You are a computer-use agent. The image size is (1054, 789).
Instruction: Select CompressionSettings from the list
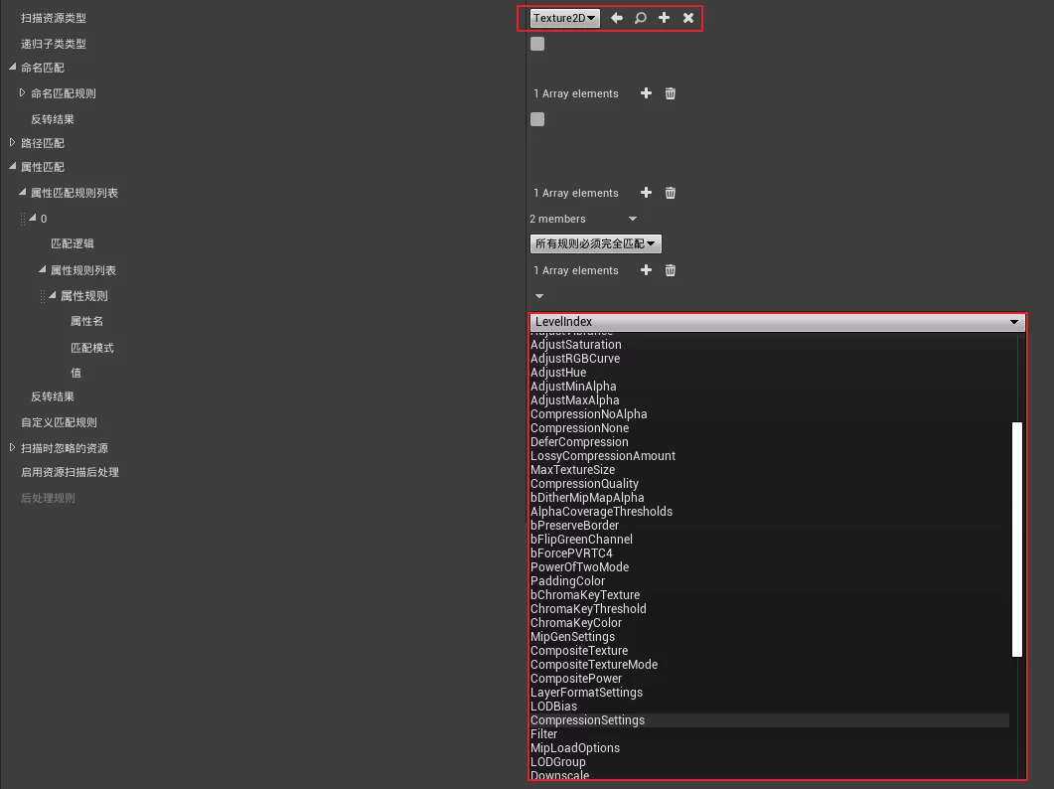click(587, 720)
